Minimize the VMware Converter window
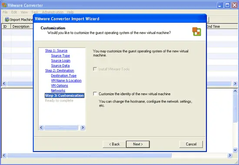This screenshot has width=239, height=165. [x=220, y=5]
